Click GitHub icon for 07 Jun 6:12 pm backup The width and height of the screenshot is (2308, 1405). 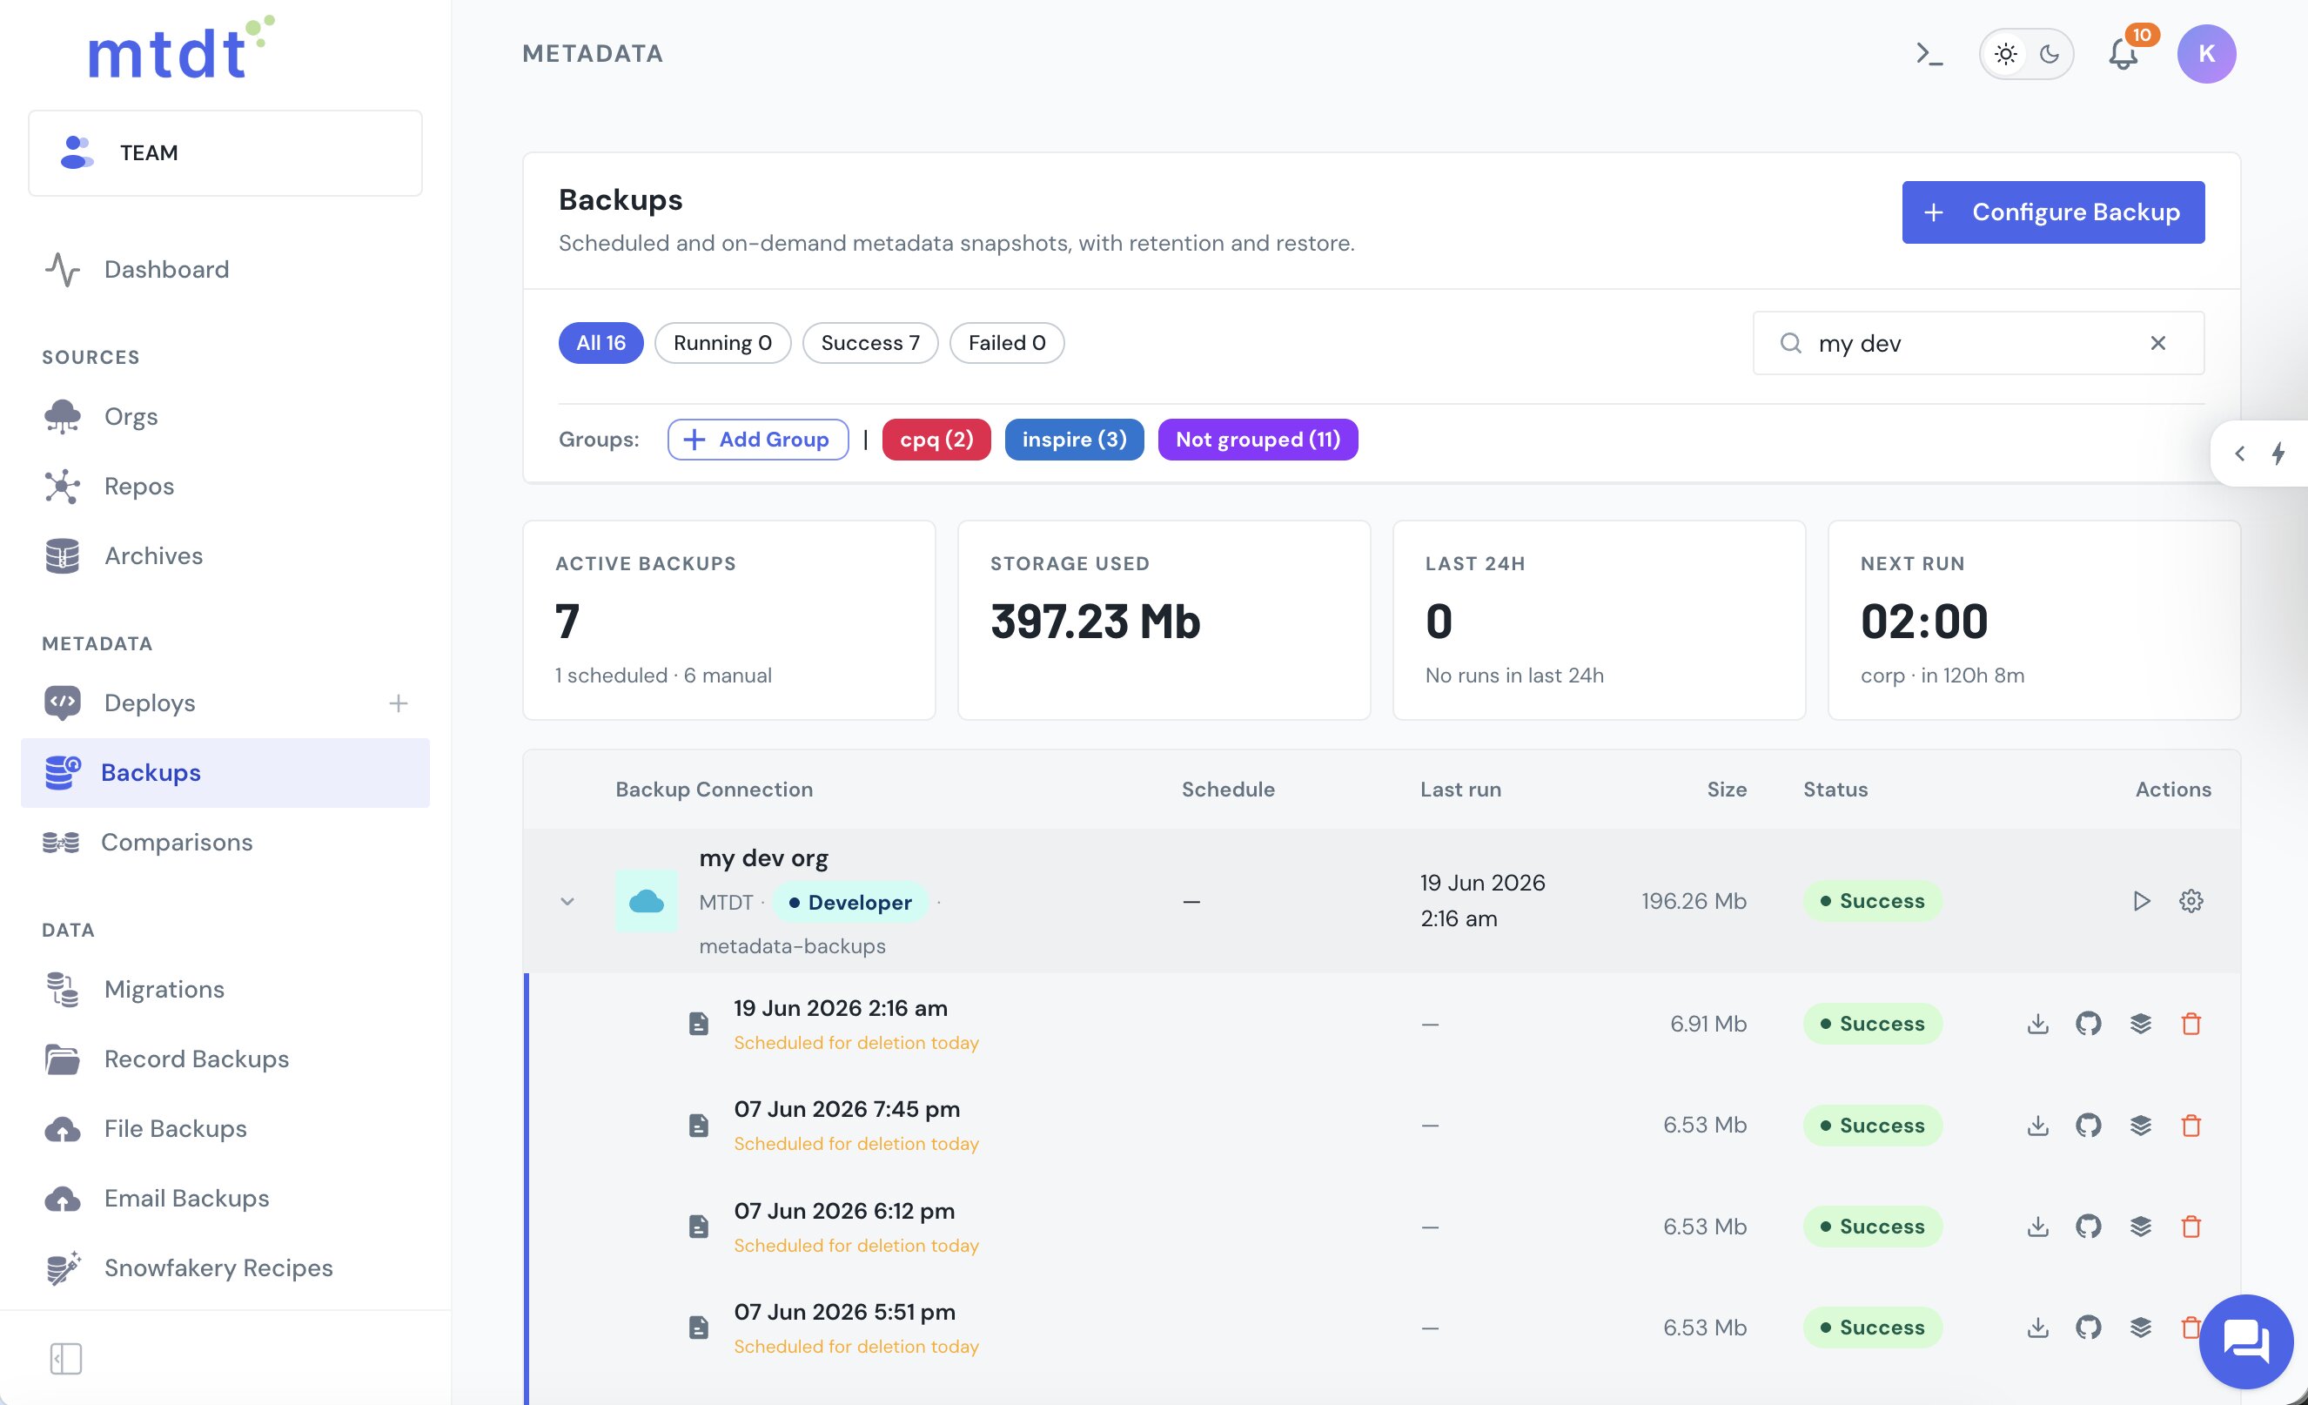pyautogui.click(x=2088, y=1226)
